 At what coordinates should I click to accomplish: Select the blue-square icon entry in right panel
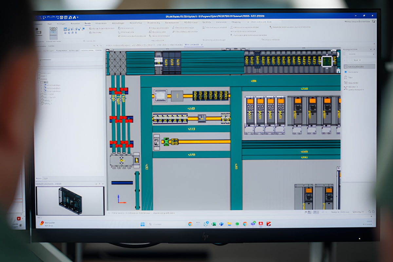click(x=351, y=72)
